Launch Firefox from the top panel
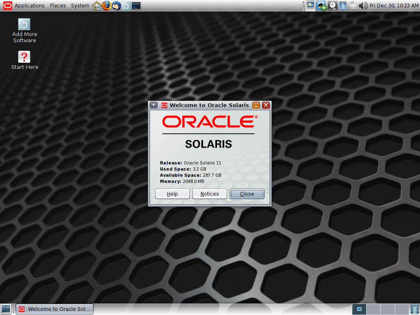This screenshot has height=315, width=420. 107,6
